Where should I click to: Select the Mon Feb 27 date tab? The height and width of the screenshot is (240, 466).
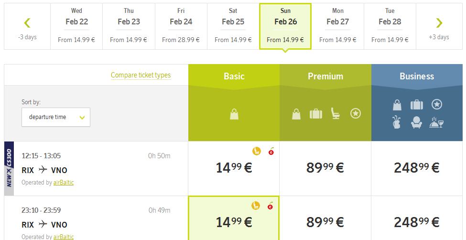[337, 26]
